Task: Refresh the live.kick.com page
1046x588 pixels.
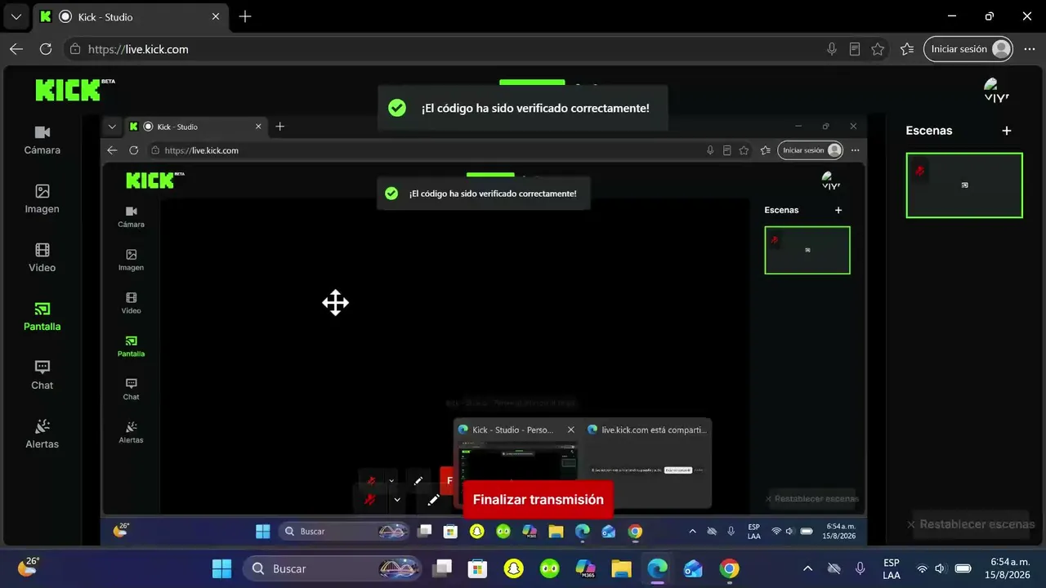Action: coord(46,49)
